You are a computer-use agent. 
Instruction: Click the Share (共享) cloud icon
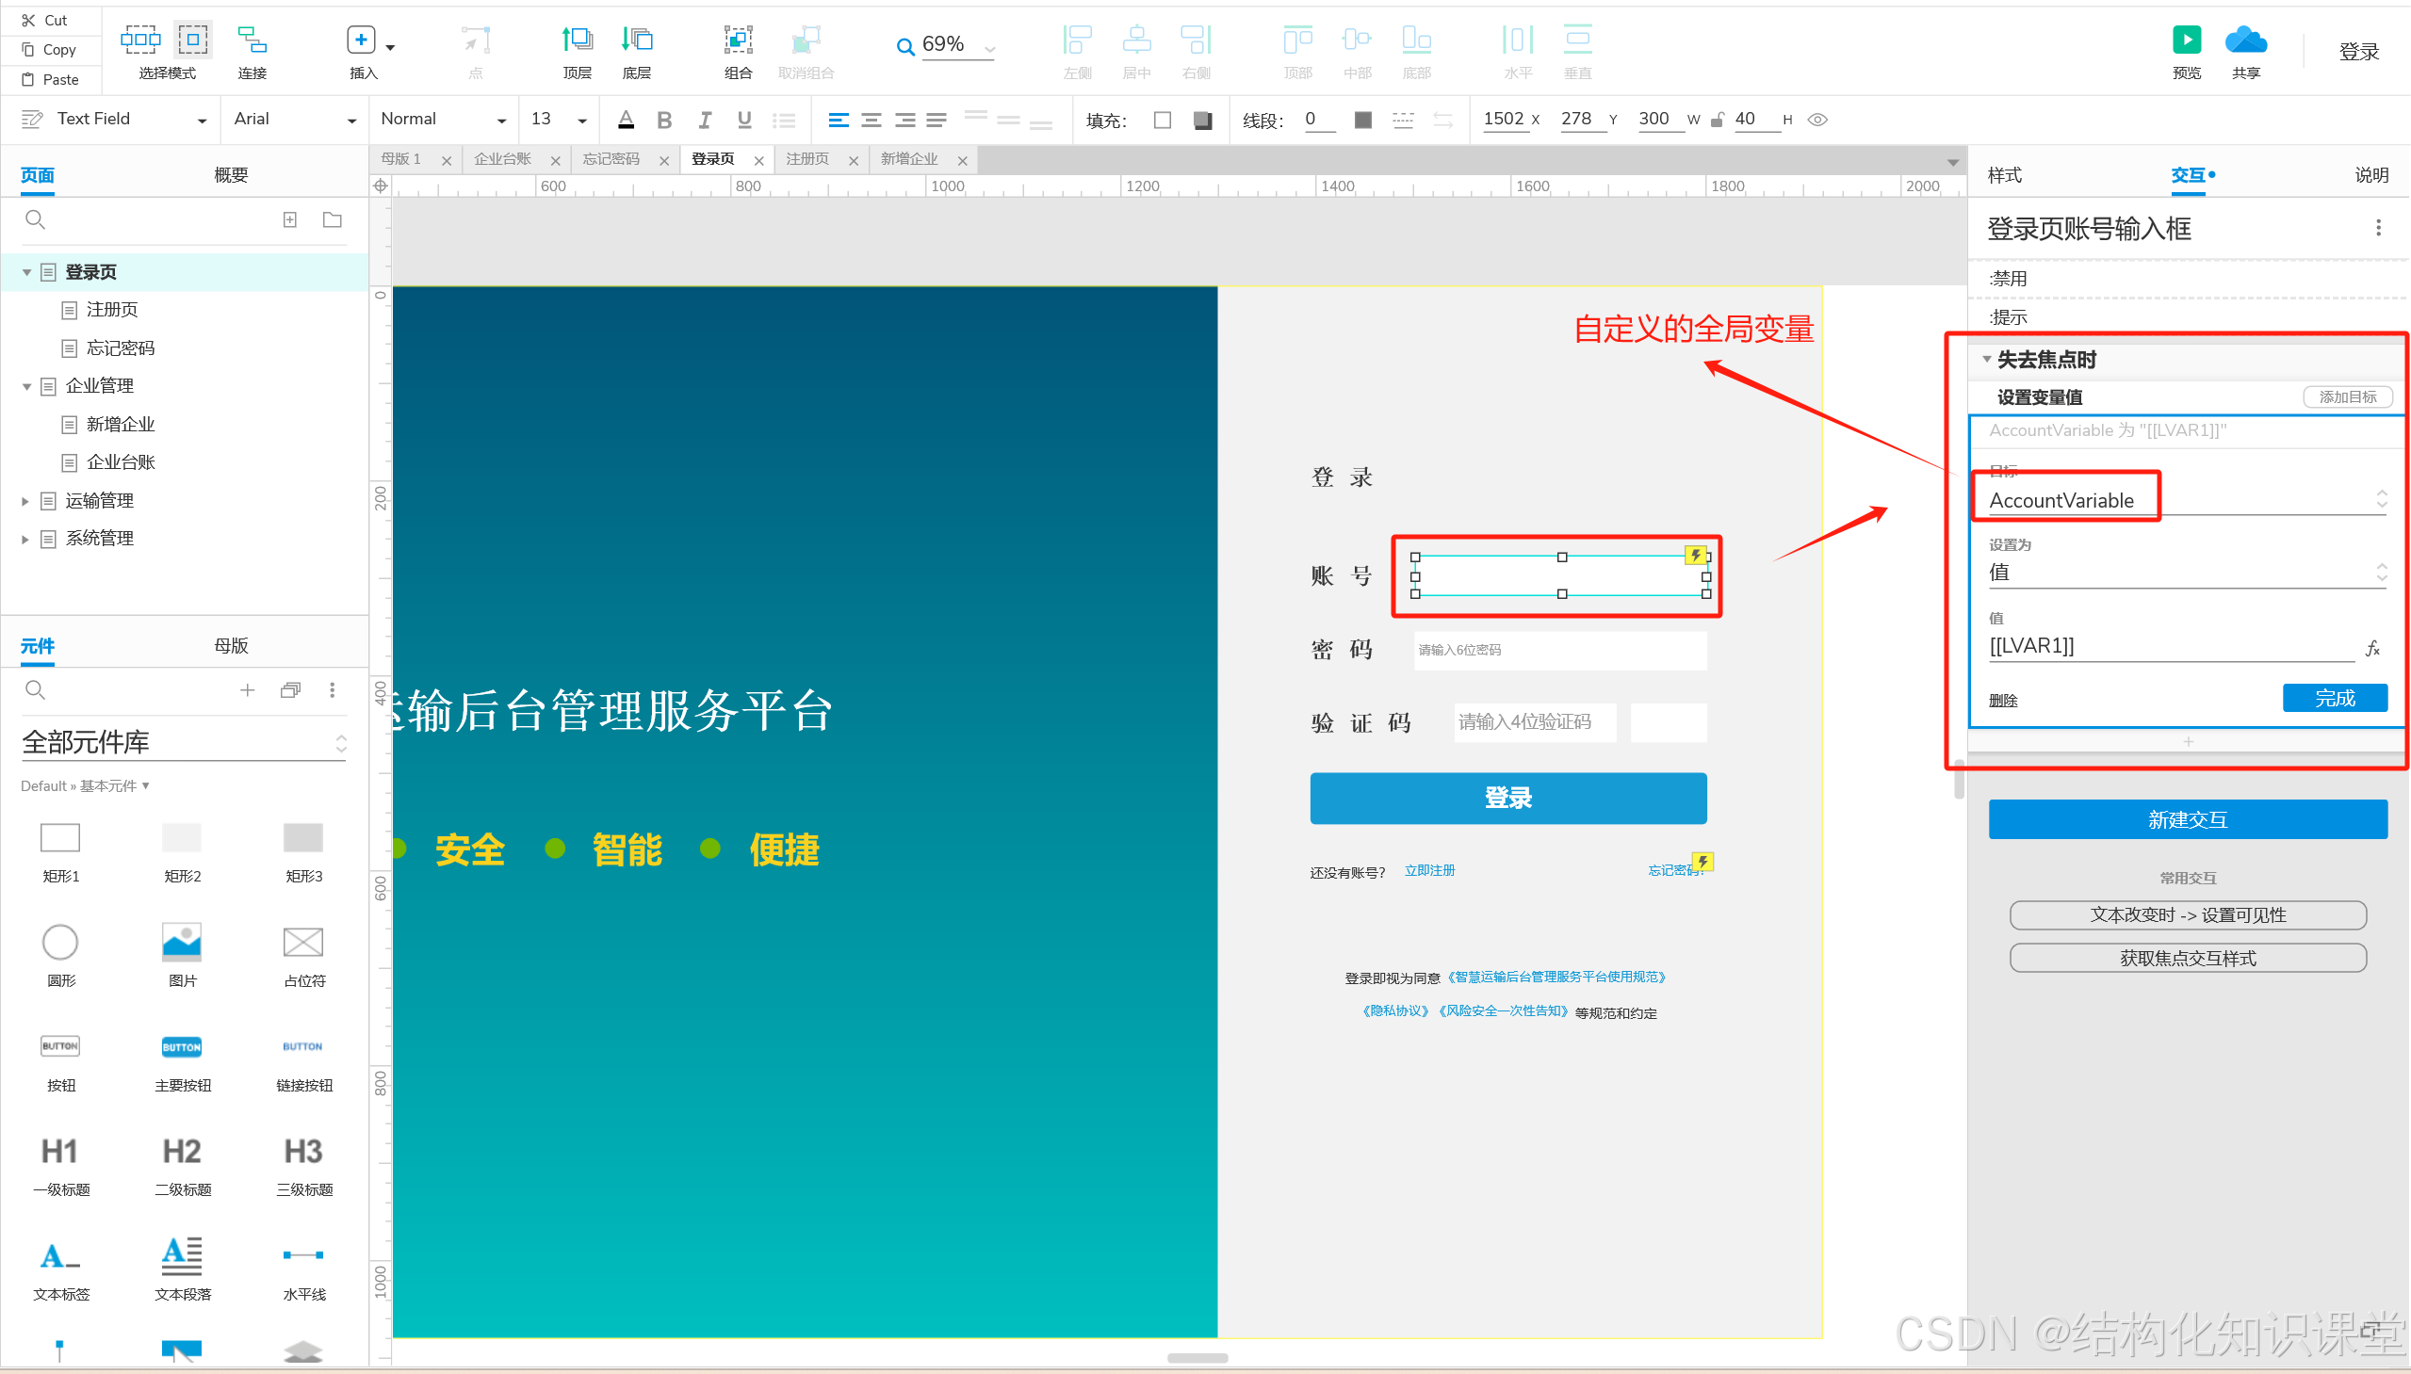(2245, 40)
